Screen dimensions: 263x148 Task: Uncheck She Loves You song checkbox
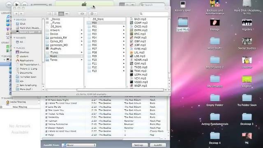(x=46, y=110)
